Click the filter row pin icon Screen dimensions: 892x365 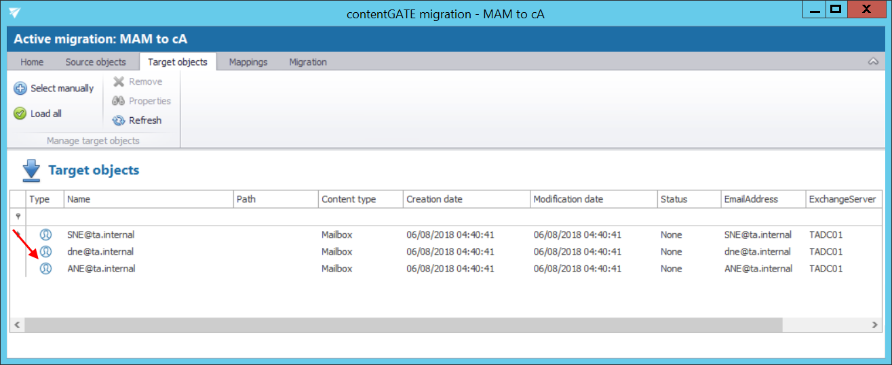(x=18, y=217)
